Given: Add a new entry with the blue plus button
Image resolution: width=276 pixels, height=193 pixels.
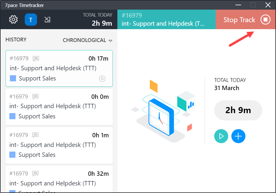Looking at the screenshot, I should pyautogui.click(x=238, y=136).
